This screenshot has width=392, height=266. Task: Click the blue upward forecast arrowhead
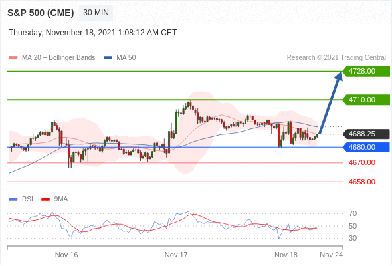(339, 76)
